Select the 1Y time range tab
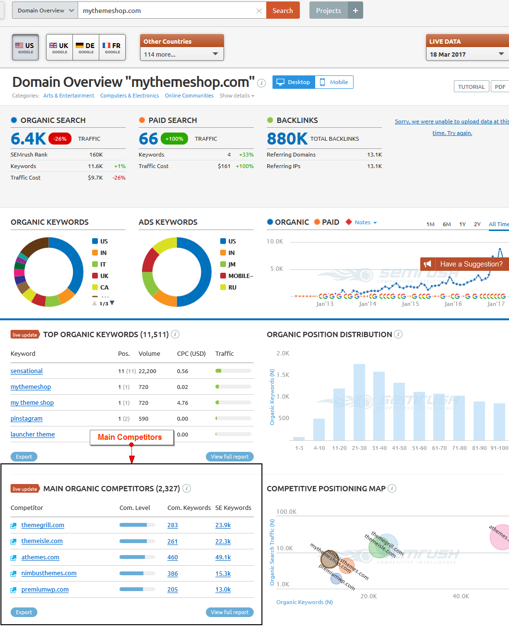The width and height of the screenshot is (509, 630). point(462,224)
